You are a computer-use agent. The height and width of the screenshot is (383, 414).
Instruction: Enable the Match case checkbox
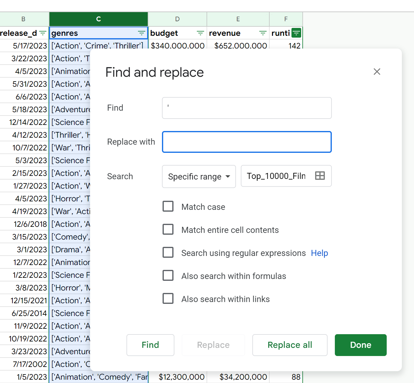pos(168,207)
